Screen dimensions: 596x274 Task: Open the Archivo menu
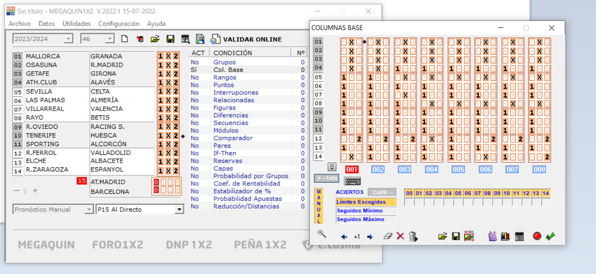[20, 24]
